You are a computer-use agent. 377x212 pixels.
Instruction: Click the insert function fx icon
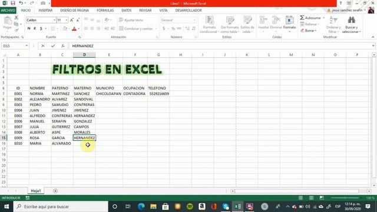click(x=63, y=46)
